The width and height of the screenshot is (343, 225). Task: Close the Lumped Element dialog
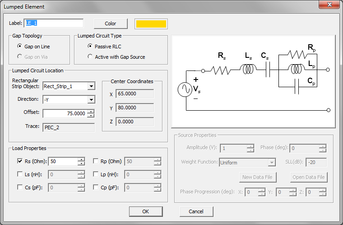tap(329, 5)
